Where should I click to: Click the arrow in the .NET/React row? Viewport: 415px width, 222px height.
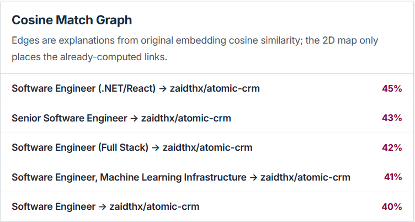coord(163,88)
